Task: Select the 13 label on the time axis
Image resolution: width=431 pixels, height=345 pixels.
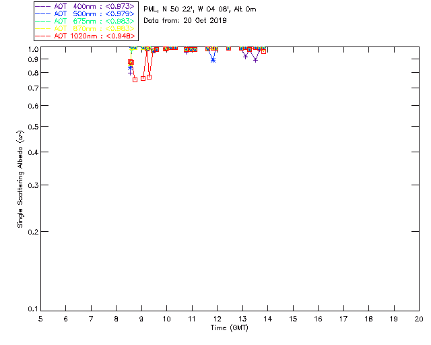Action: point(242,319)
